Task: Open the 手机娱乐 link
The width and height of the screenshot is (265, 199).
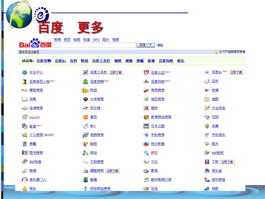Action: click(x=218, y=135)
